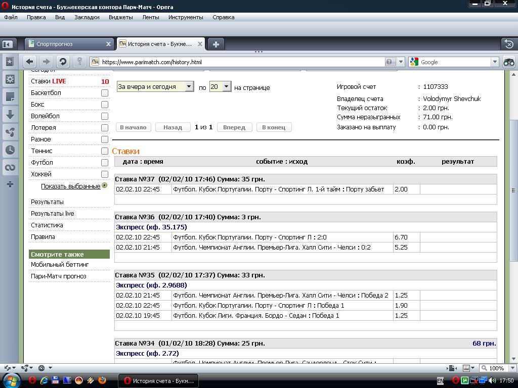The height and width of the screenshot is (388, 518).
Task: Follow the 'Показать выбранные' link
Action: pyautogui.click(x=71, y=186)
